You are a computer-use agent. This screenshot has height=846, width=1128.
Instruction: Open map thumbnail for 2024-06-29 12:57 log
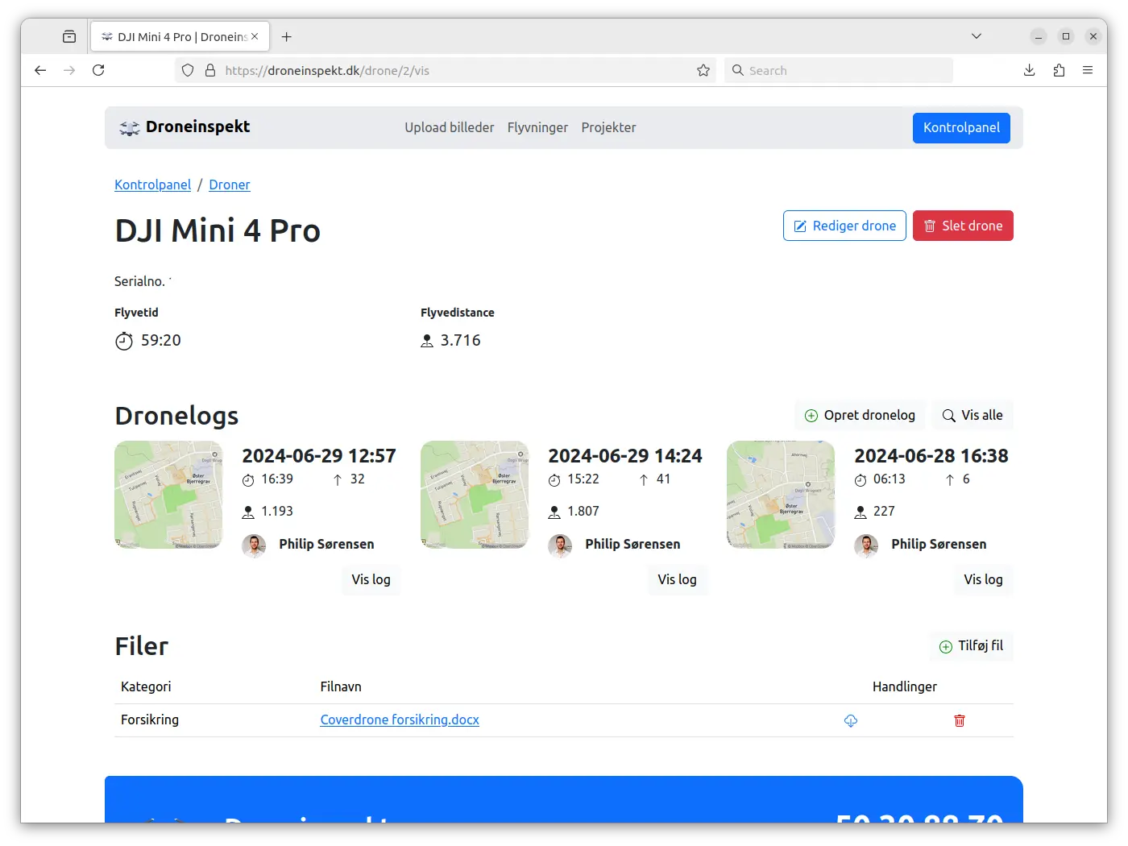(168, 495)
